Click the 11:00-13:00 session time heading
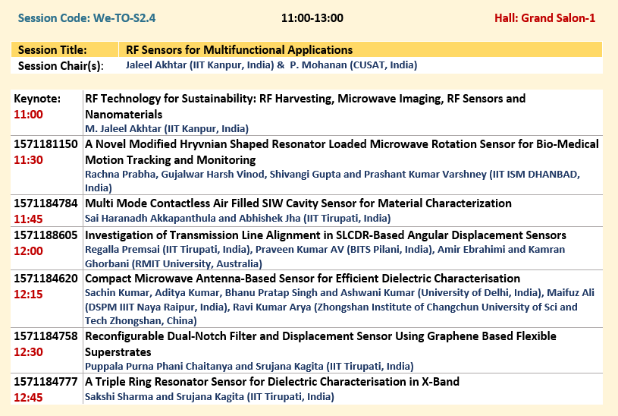This screenshot has width=618, height=416. 312,17
